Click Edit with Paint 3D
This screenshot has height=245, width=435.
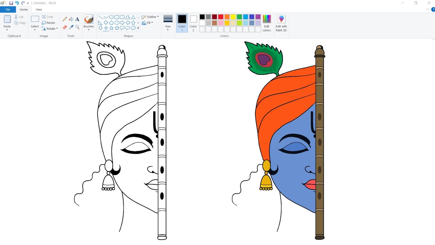point(281,23)
